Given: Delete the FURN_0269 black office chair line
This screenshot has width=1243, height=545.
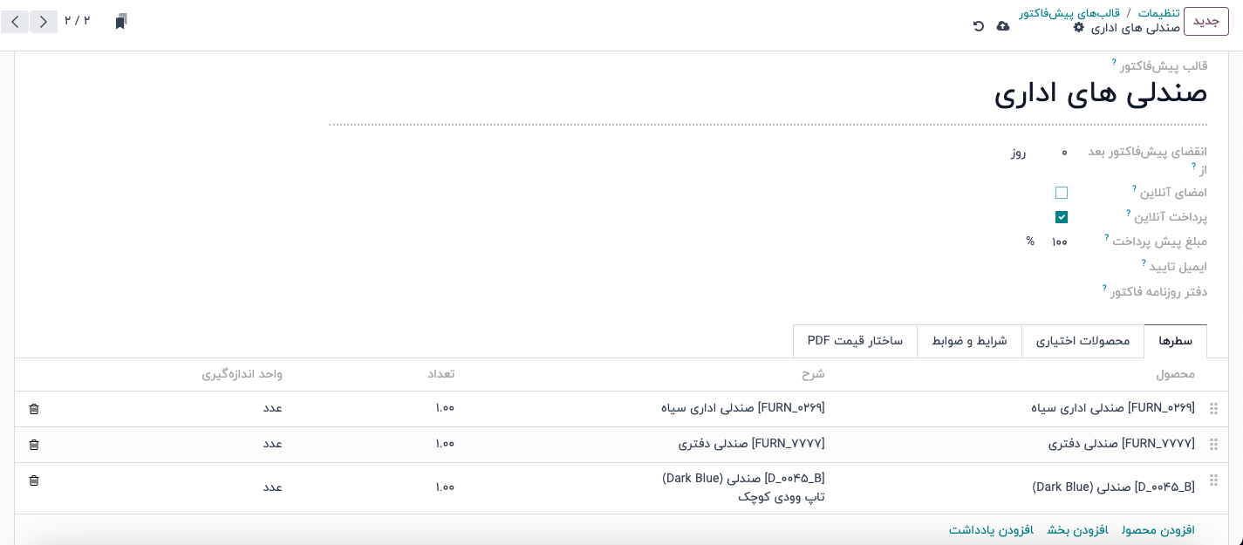Looking at the screenshot, I should click(34, 409).
